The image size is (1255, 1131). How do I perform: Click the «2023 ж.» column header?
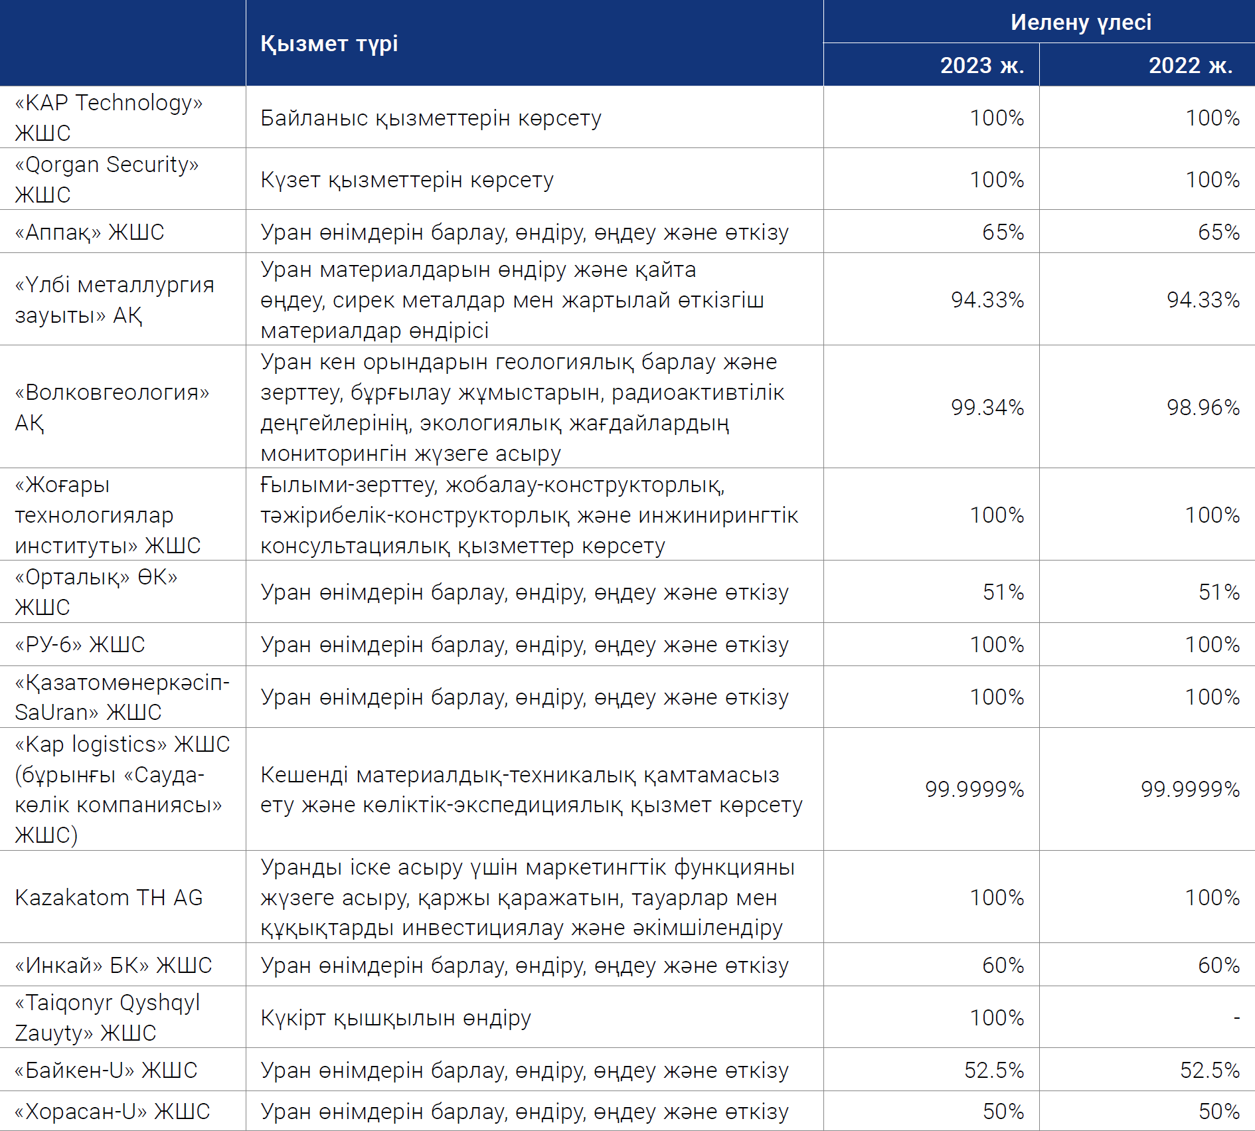(982, 65)
